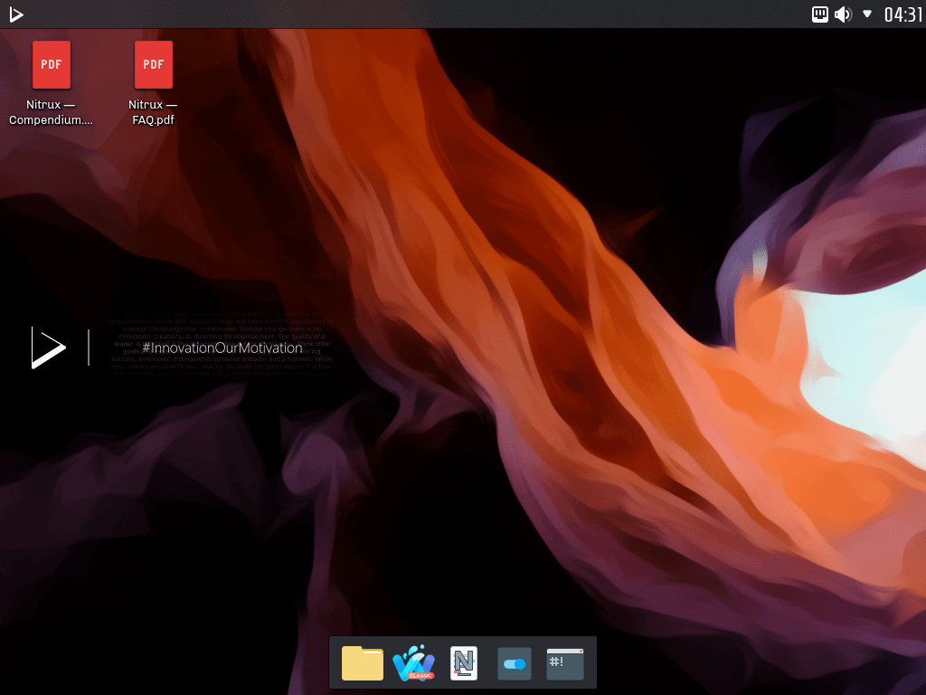
Task: Open System Settings toggle icon in dock
Action: (x=515, y=663)
